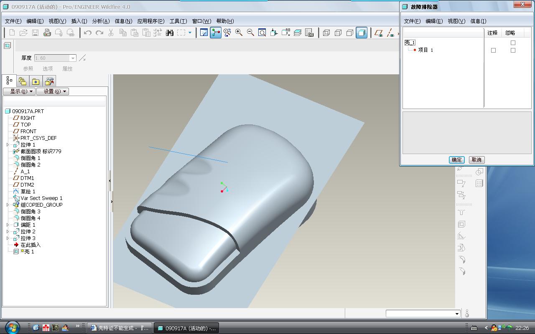Click 取消 in the 故障排除器 dialog
The height and width of the screenshot is (334, 535).
tap(476, 160)
